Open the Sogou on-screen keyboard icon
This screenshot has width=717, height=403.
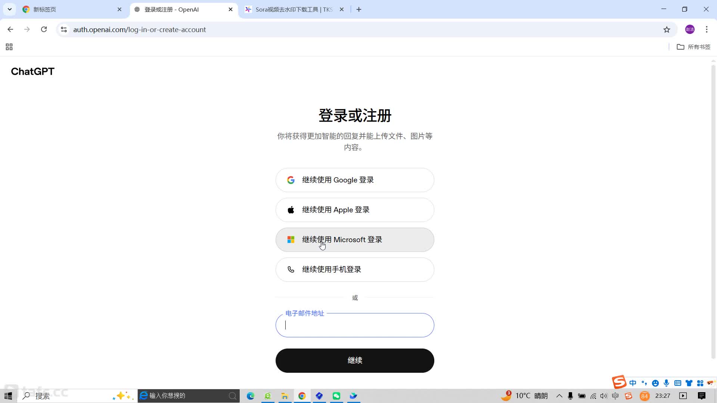[x=678, y=383]
